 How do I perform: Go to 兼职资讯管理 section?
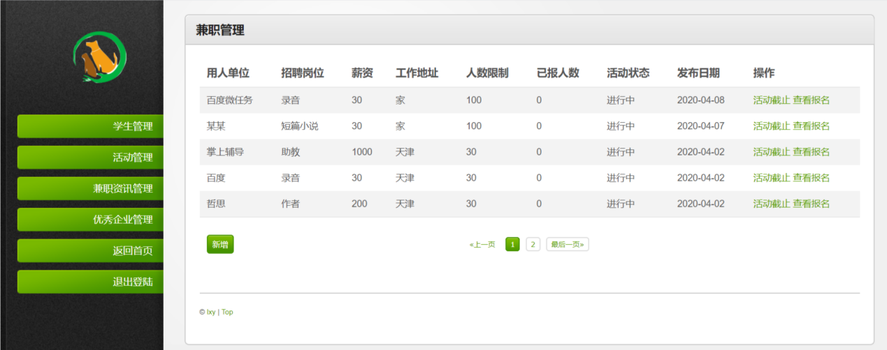[x=90, y=188]
